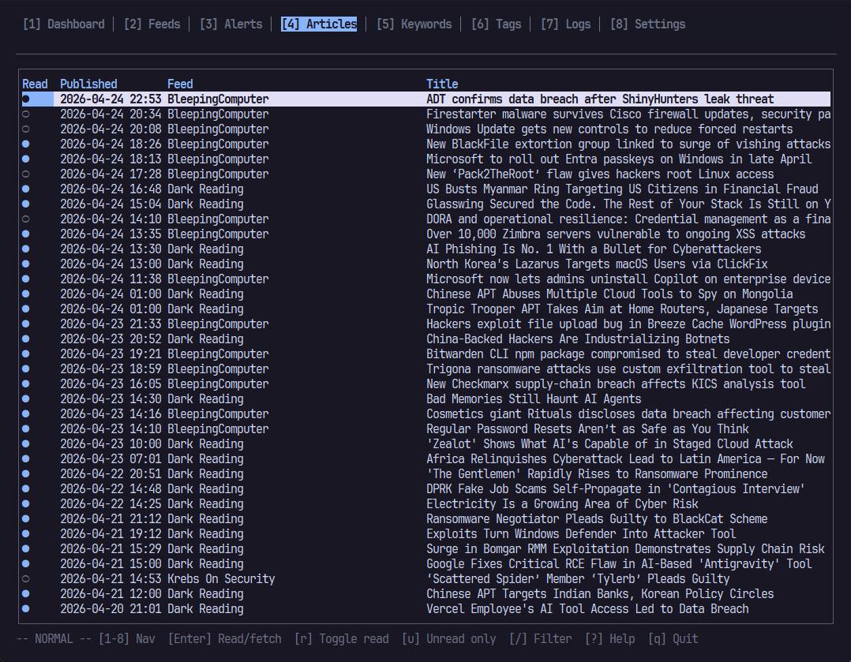
Task: Select Regular Password Resets article
Action: [426, 429]
